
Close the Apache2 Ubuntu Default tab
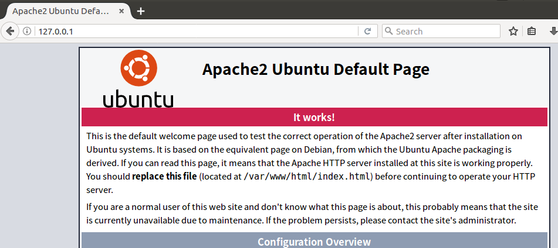coord(121,11)
